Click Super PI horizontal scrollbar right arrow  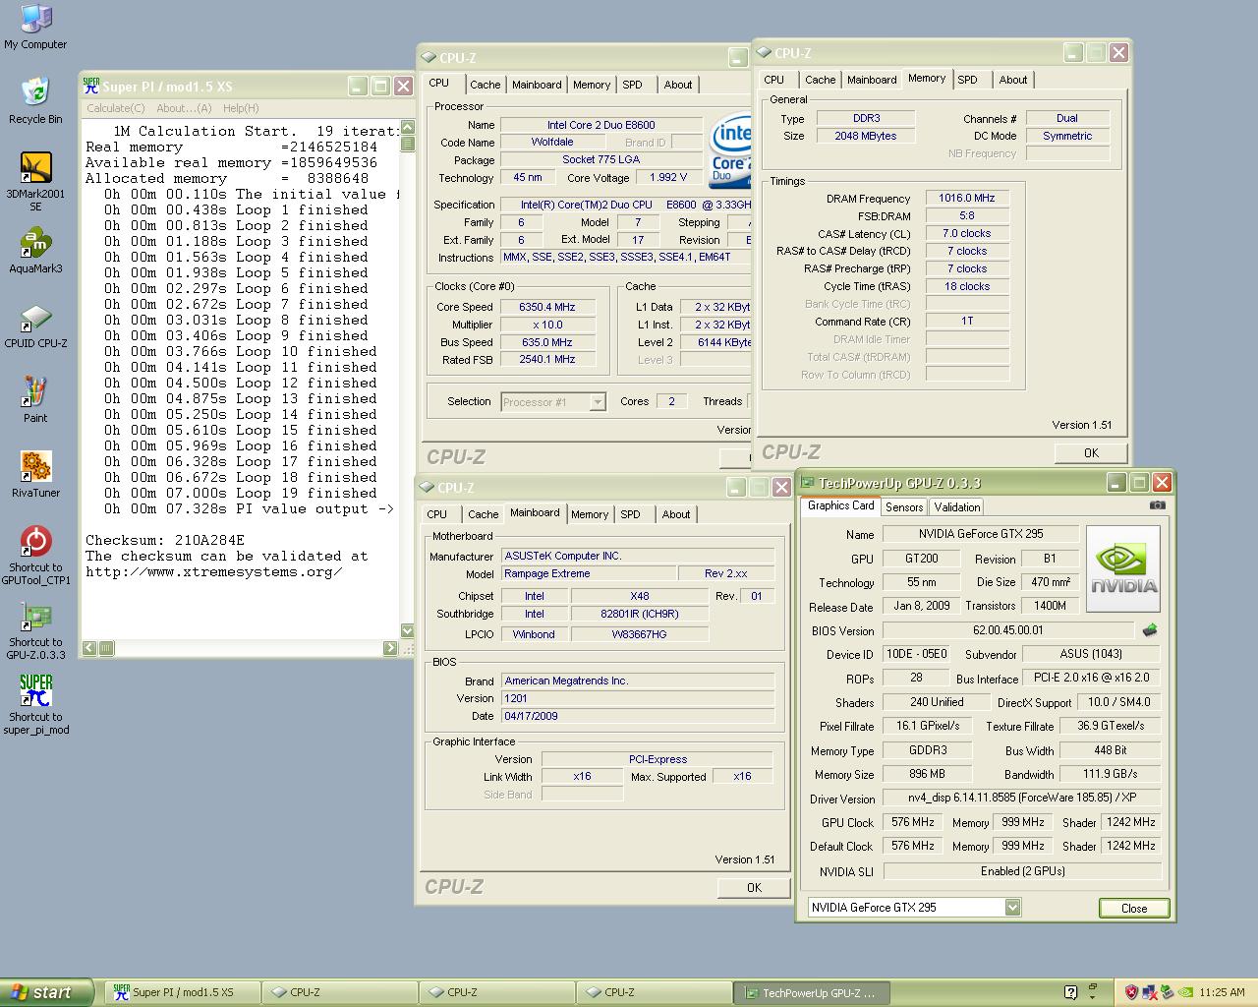[x=390, y=648]
